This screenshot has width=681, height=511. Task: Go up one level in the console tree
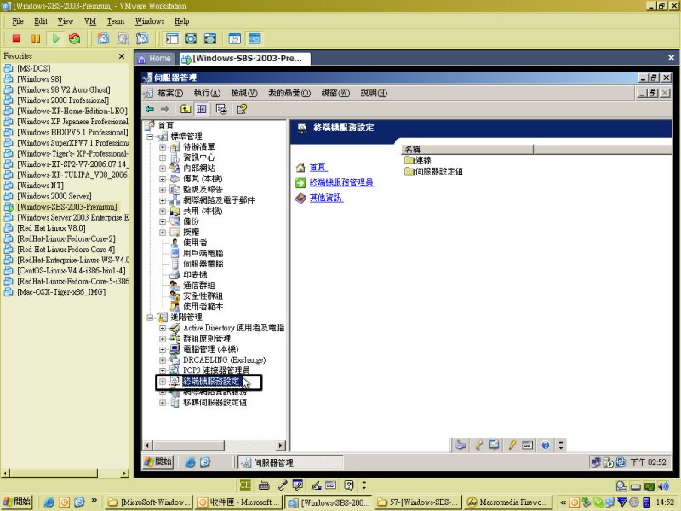click(x=186, y=109)
